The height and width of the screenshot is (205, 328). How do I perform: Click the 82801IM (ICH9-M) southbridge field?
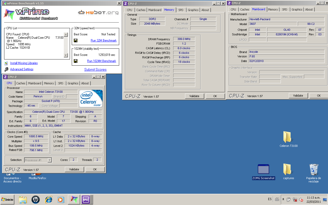click(287, 34)
